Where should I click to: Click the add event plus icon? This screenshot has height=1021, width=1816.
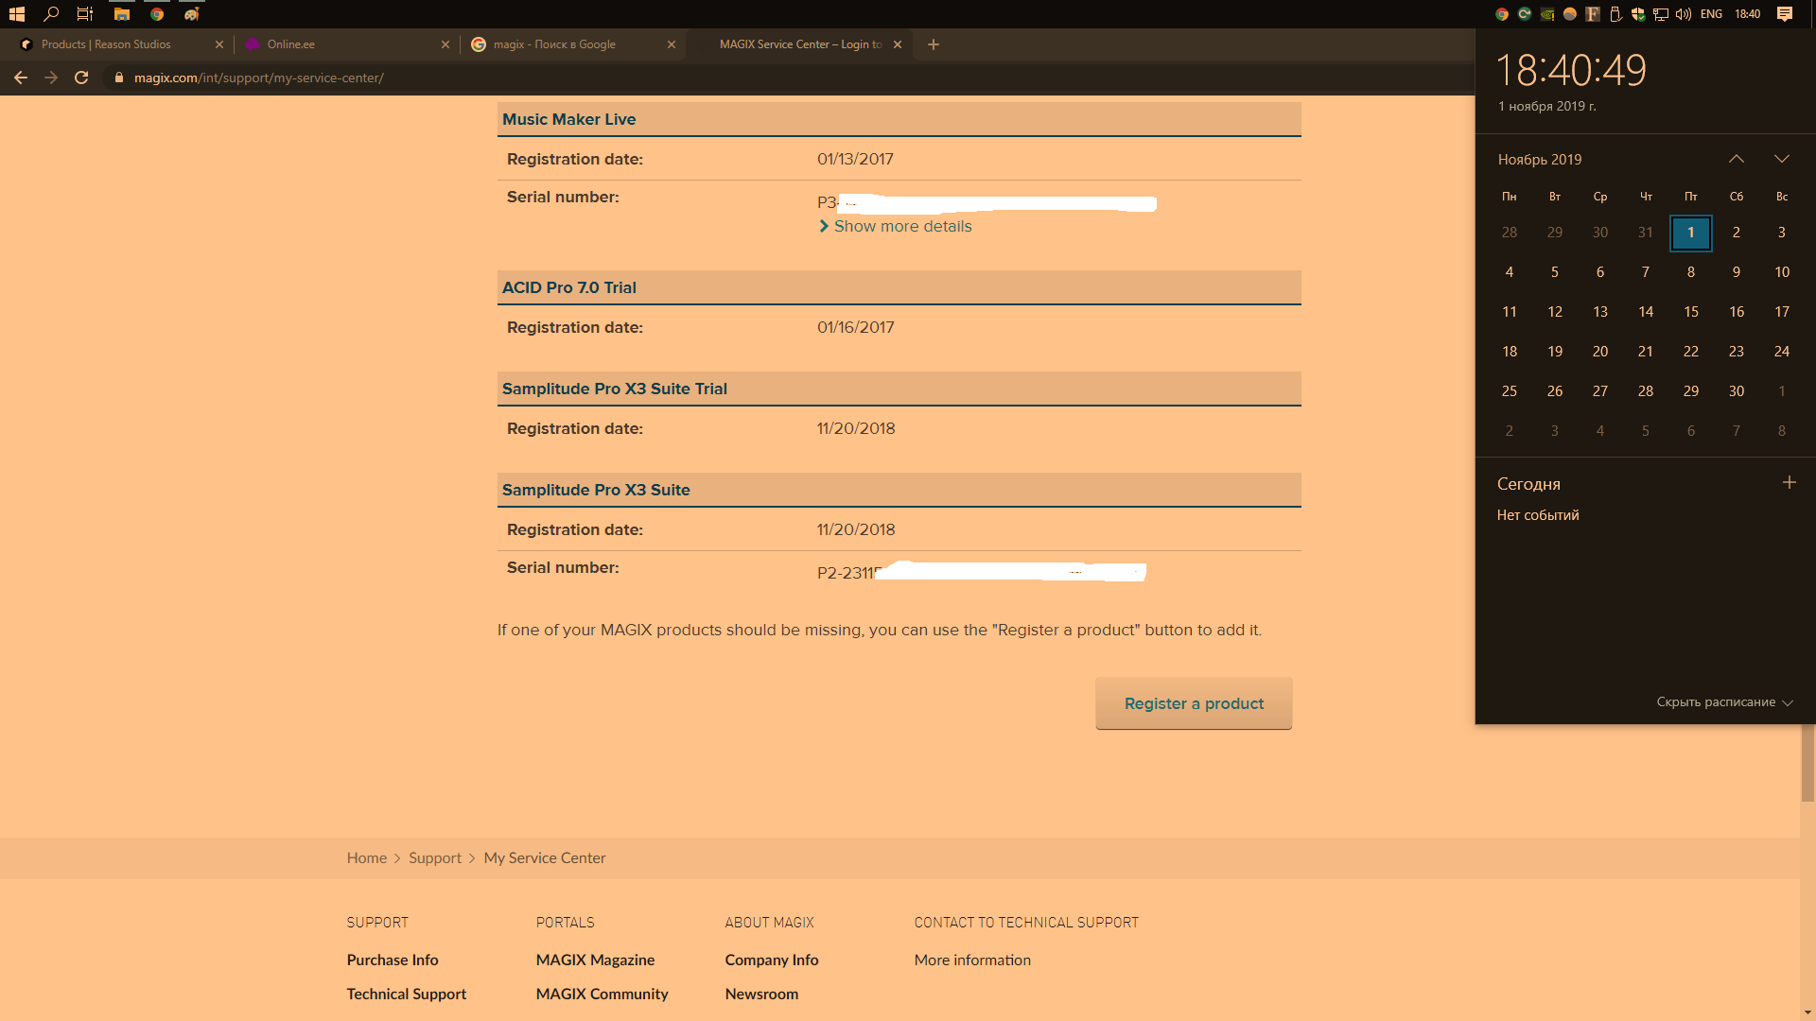click(x=1789, y=482)
